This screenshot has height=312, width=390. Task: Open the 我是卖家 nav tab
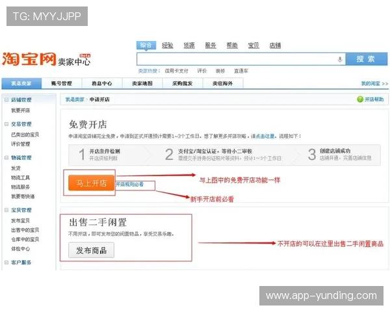pyautogui.click(x=21, y=83)
